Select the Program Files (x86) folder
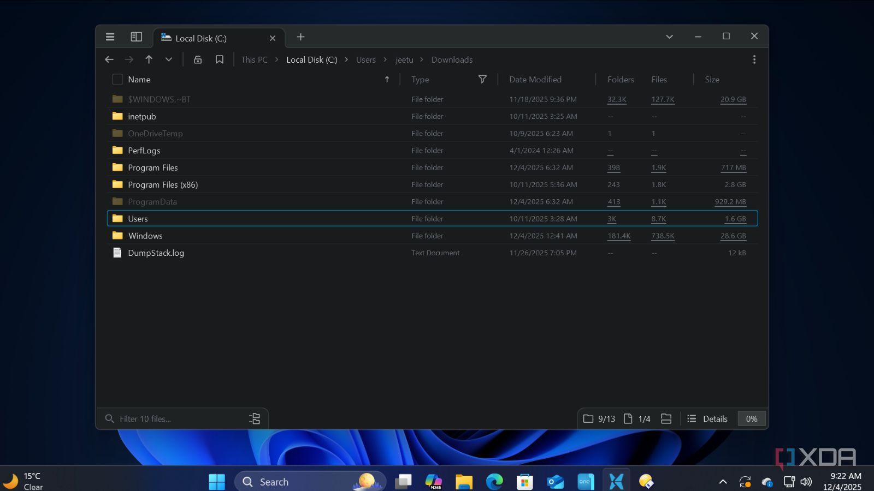Screen dimensions: 874x491 pos(432,184)
